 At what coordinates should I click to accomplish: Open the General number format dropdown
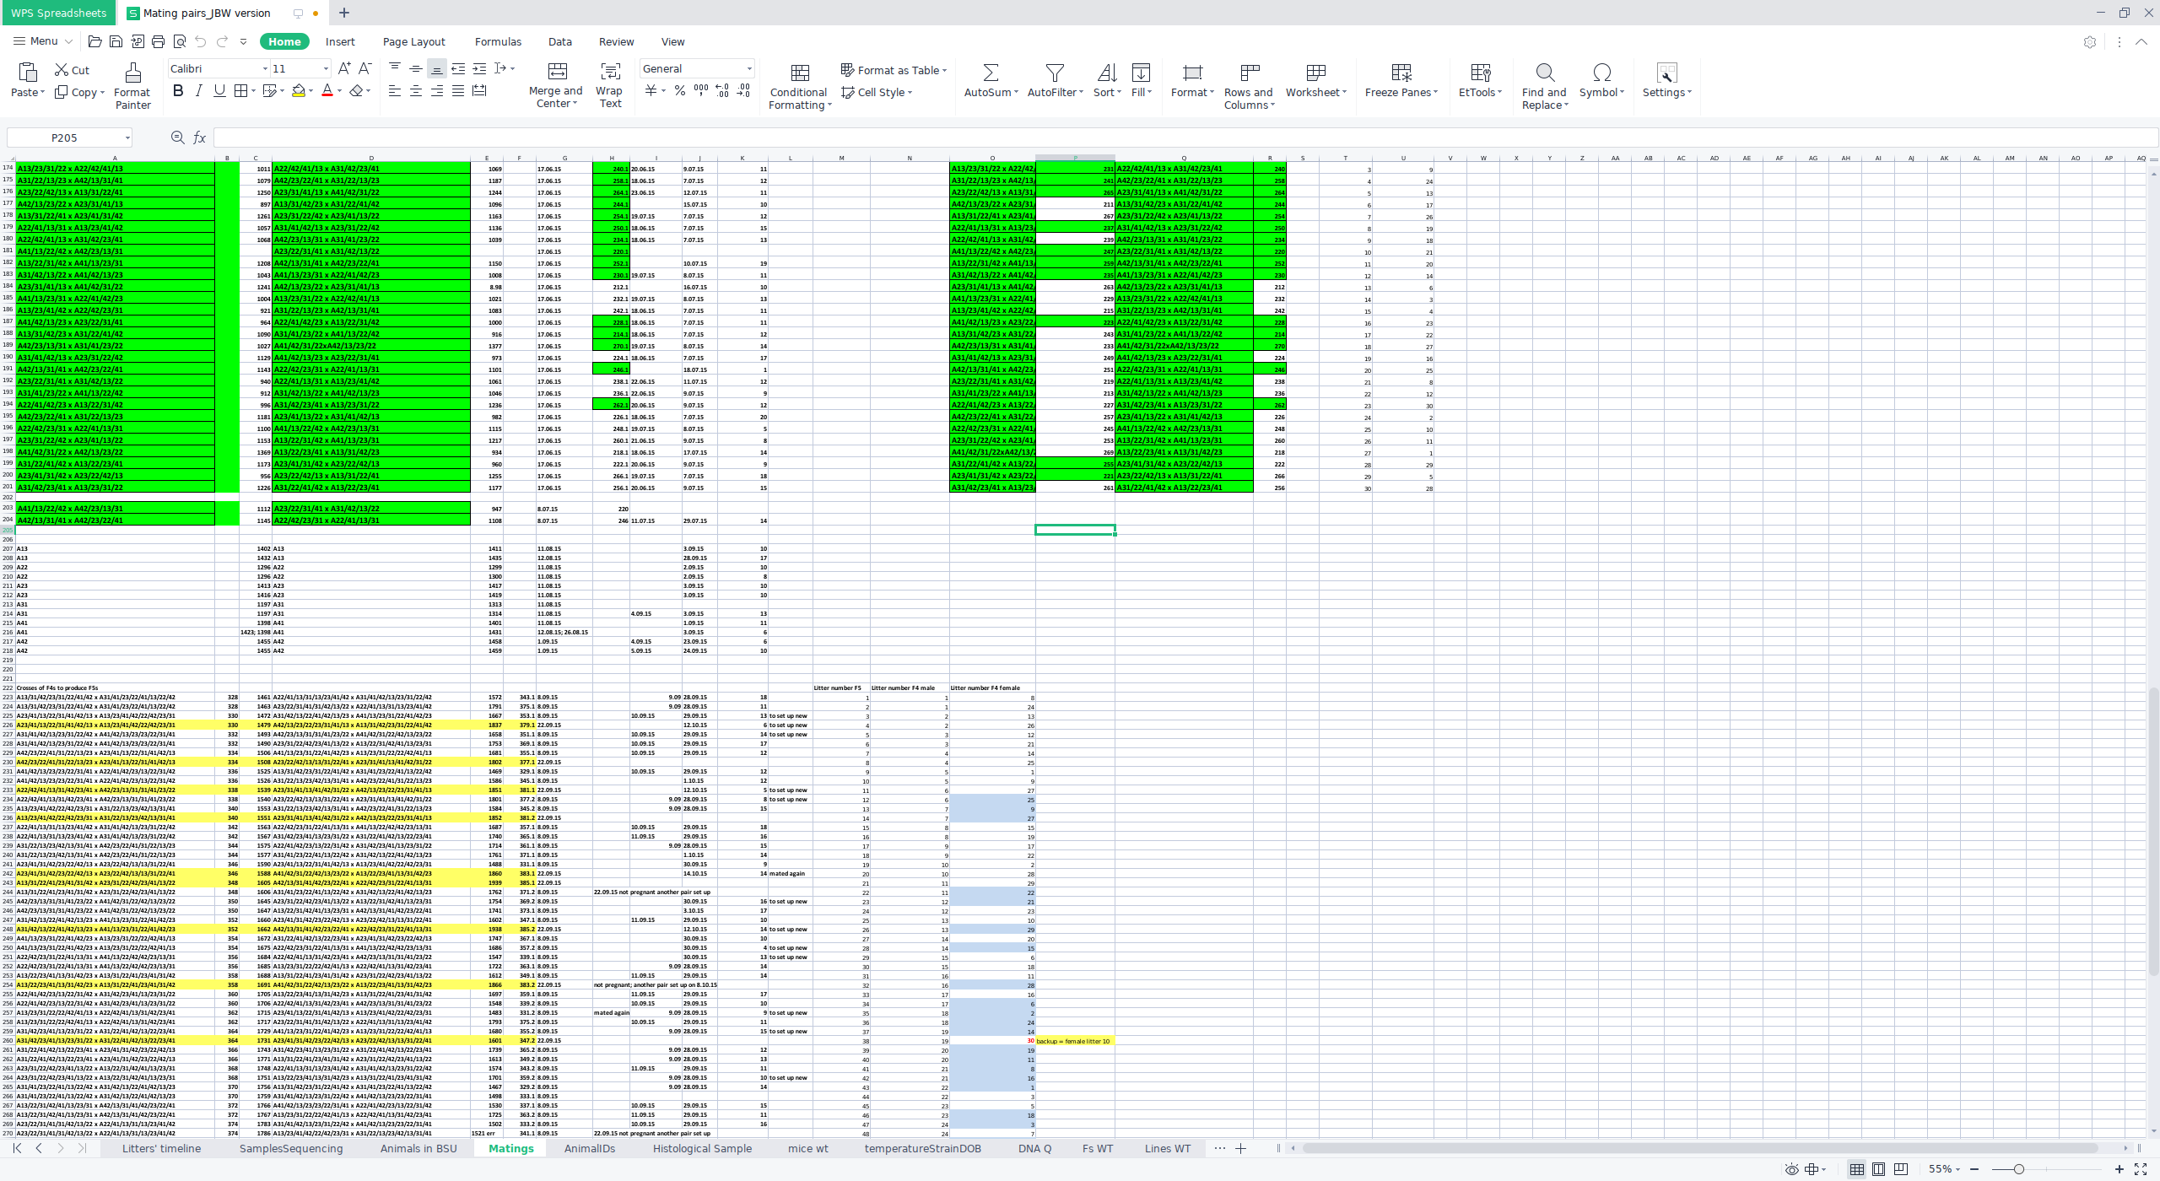[748, 69]
